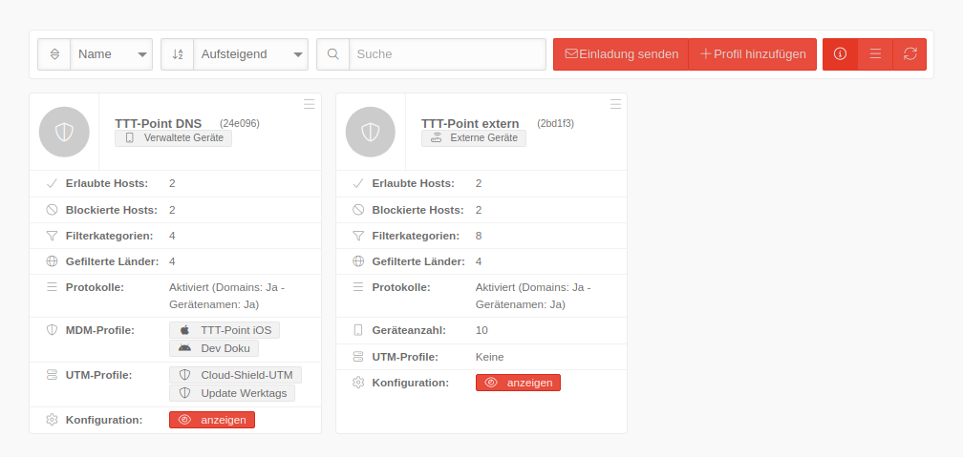Show configuration of TTT-Point extern profile
963x457 pixels.
point(518,383)
